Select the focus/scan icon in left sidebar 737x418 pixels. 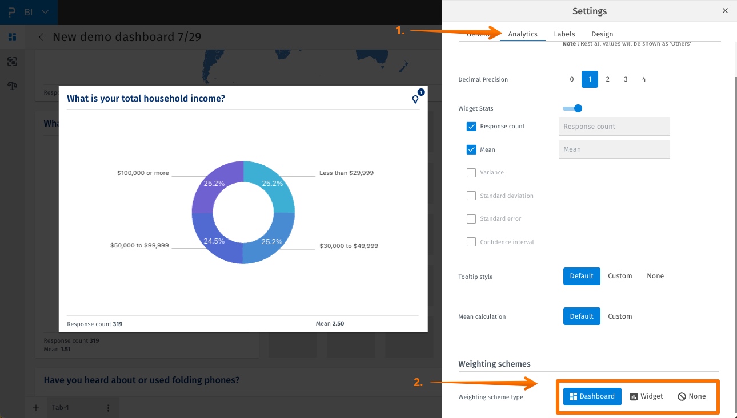12,62
